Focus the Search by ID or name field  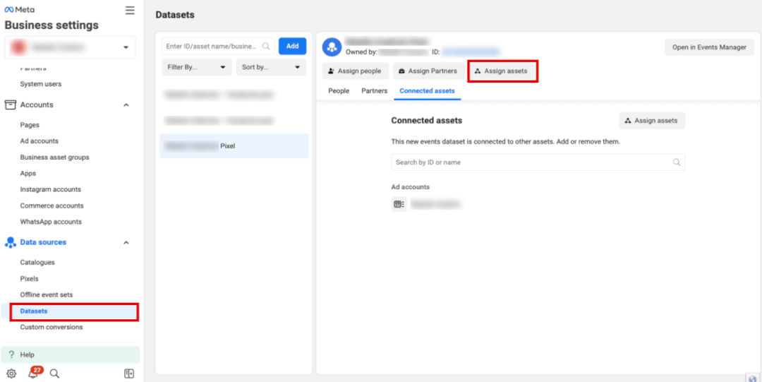(x=538, y=162)
